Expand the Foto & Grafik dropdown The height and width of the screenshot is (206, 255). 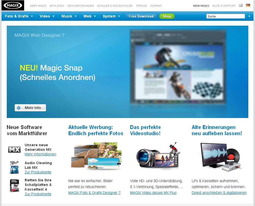[19, 16]
